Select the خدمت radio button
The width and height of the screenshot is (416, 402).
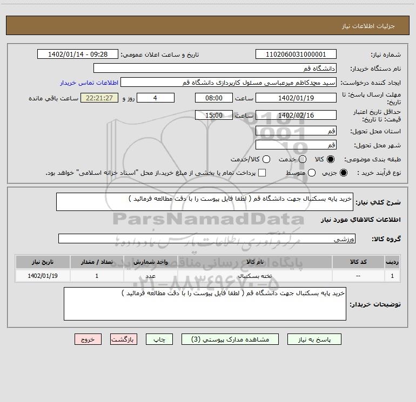[303, 159]
